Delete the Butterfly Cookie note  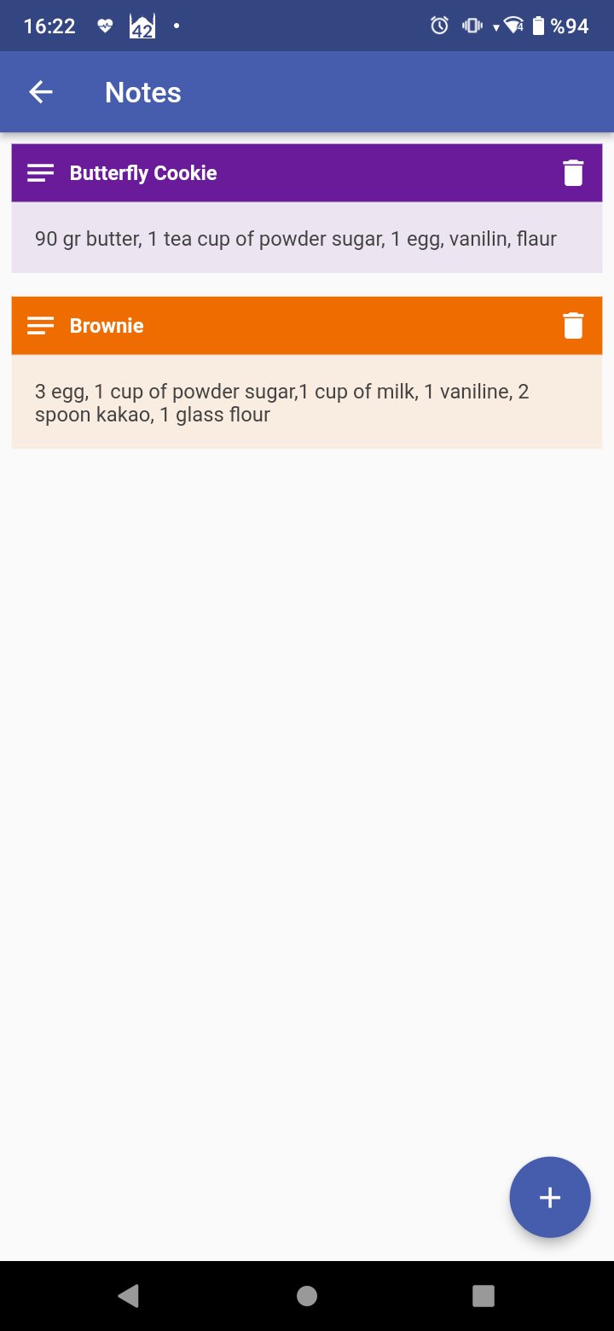click(573, 173)
